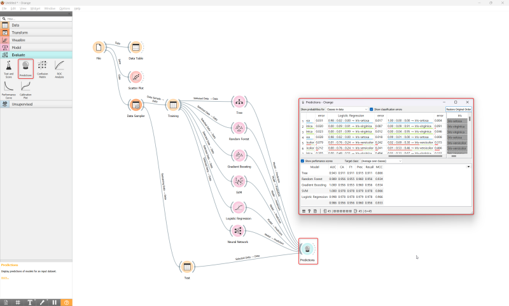
Task: Click the report icon in the Predictions status bar
Action: [315, 211]
